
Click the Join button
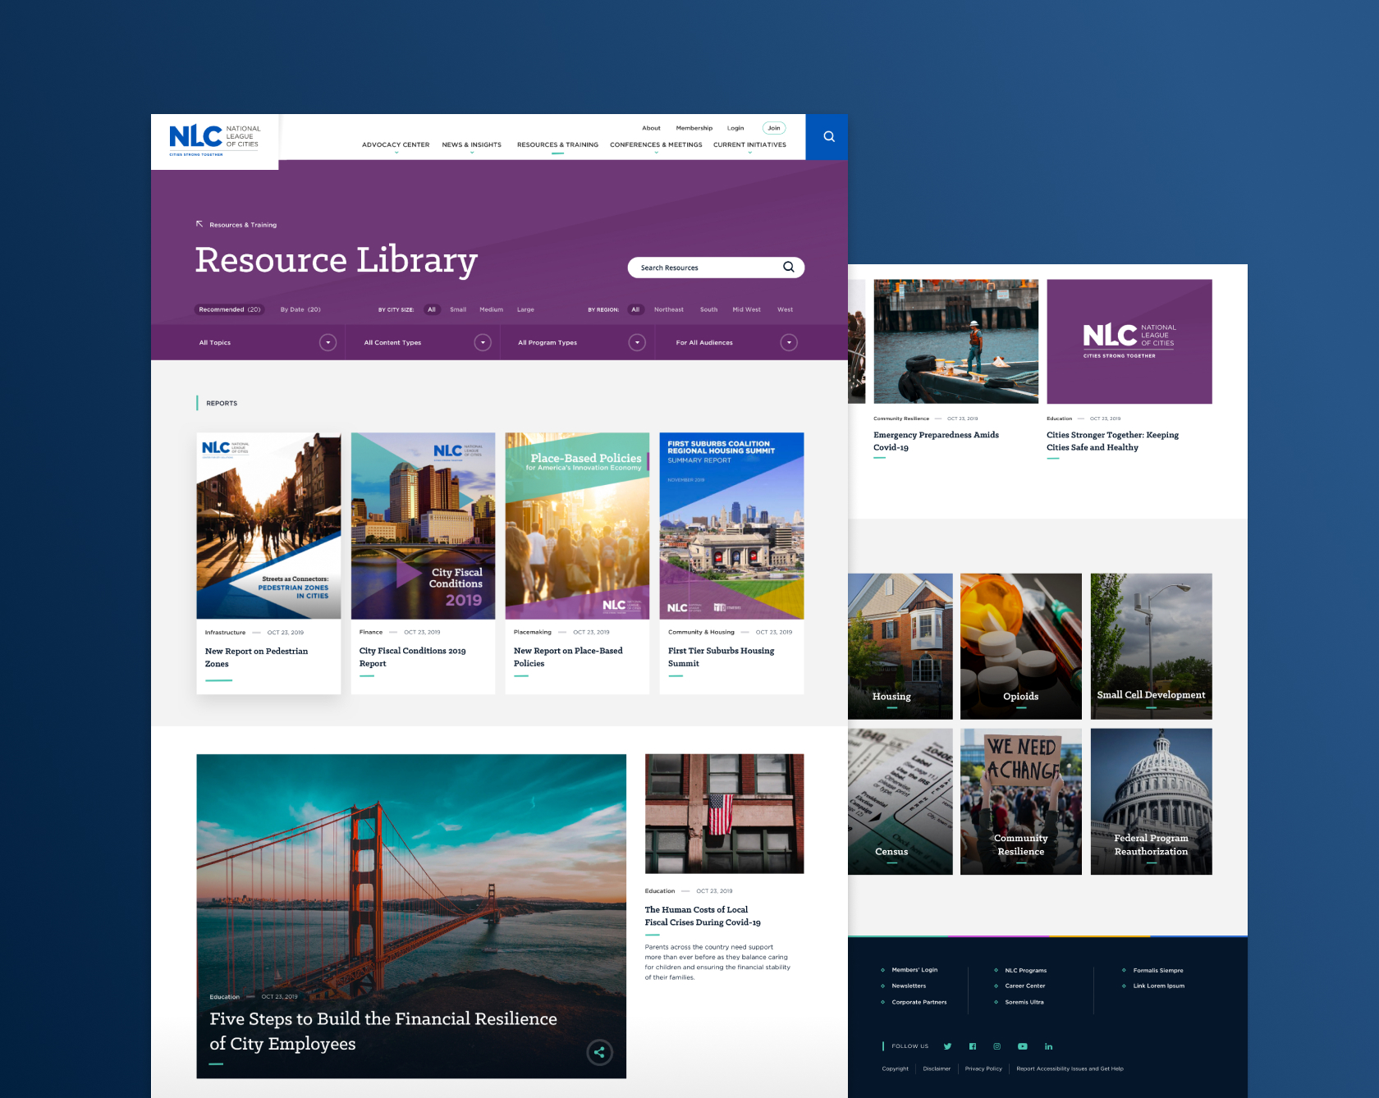pyautogui.click(x=774, y=128)
